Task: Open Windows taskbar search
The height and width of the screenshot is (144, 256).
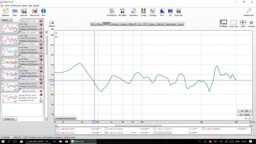Action: [x=9, y=141]
